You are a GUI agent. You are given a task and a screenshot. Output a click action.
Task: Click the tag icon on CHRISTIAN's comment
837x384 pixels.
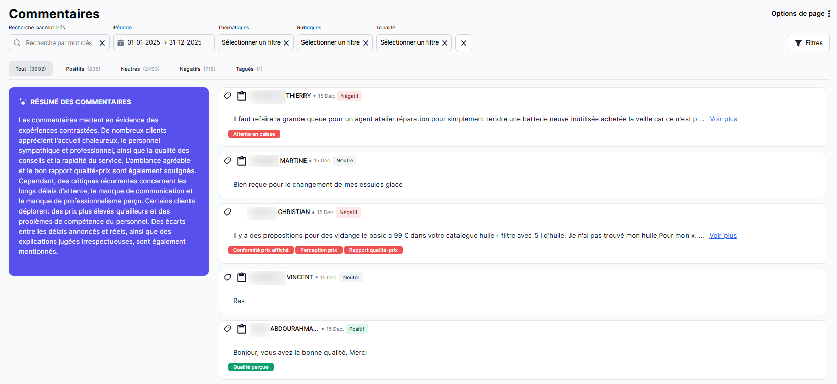point(227,212)
